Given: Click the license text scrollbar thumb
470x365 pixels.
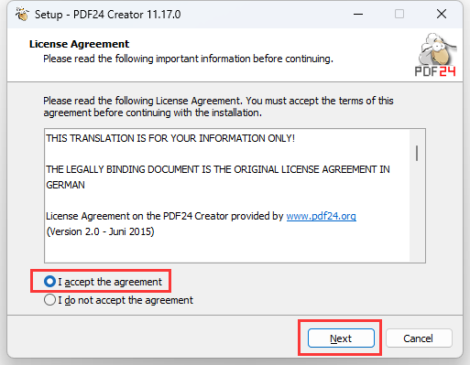Looking at the screenshot, I should pos(417,153).
